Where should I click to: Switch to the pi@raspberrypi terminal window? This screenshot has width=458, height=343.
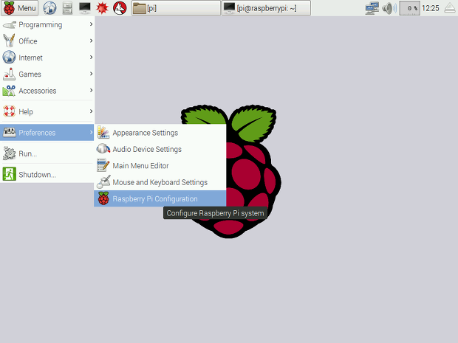pyautogui.click(x=266, y=8)
